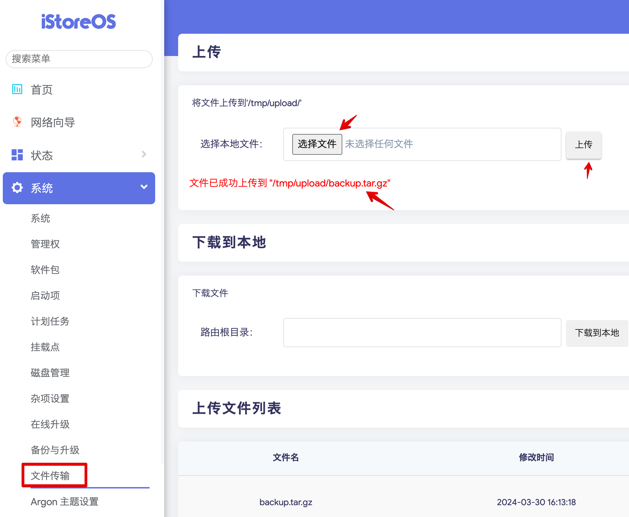Click the 选择文件 file chooser button
The image size is (629, 517).
pos(317,144)
